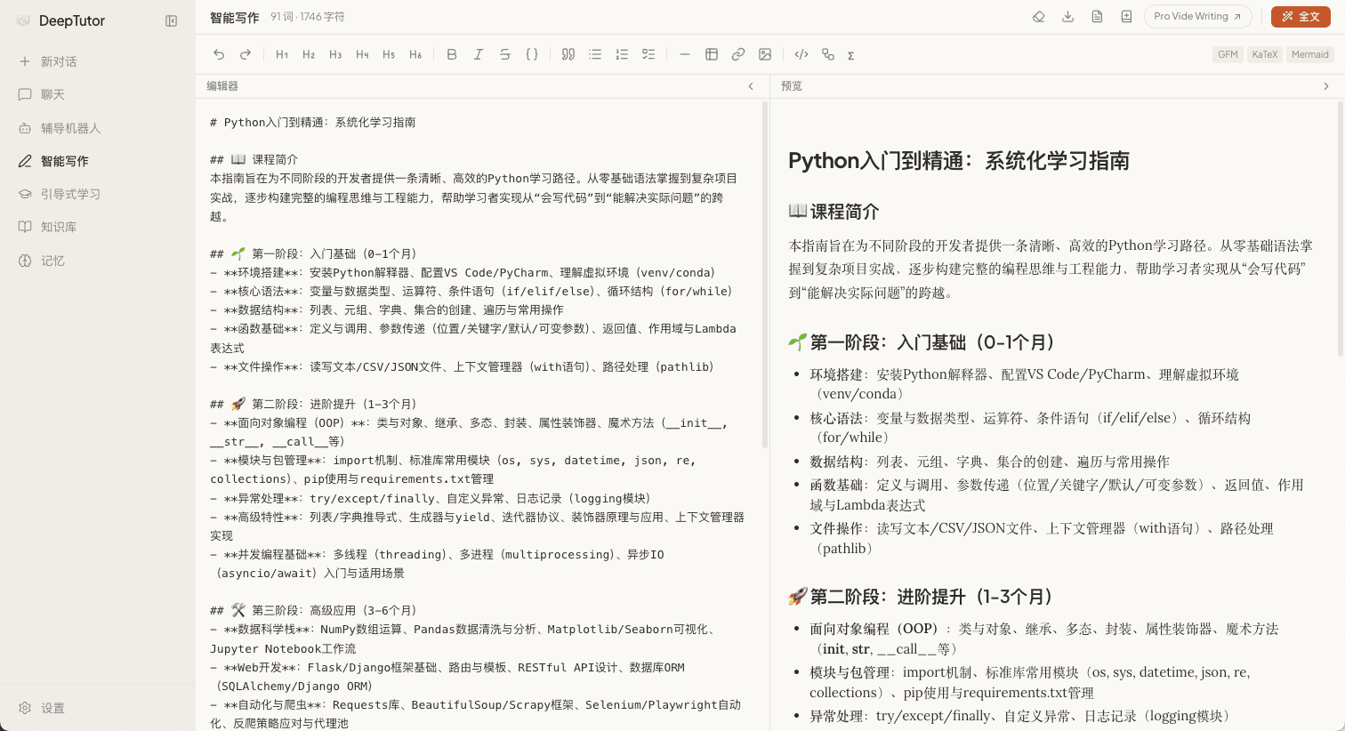Click the GFM badge
Screen dimensions: 1345x731
1228,54
